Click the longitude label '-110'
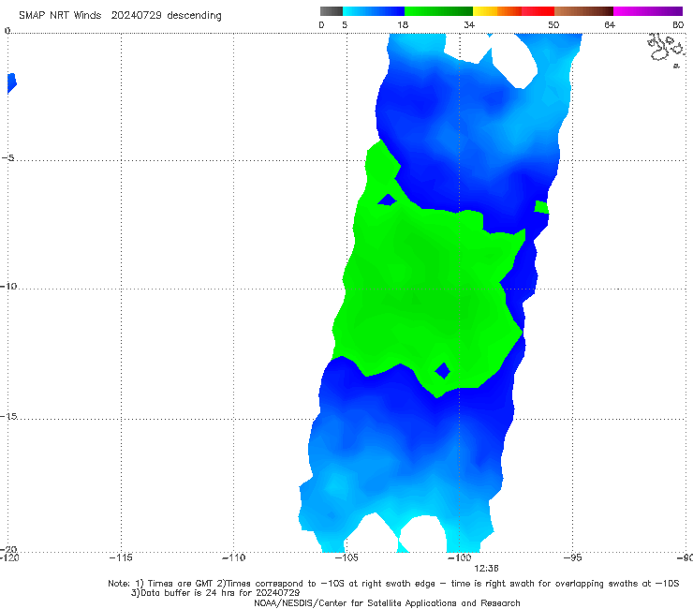The image size is (693, 609). click(x=233, y=557)
